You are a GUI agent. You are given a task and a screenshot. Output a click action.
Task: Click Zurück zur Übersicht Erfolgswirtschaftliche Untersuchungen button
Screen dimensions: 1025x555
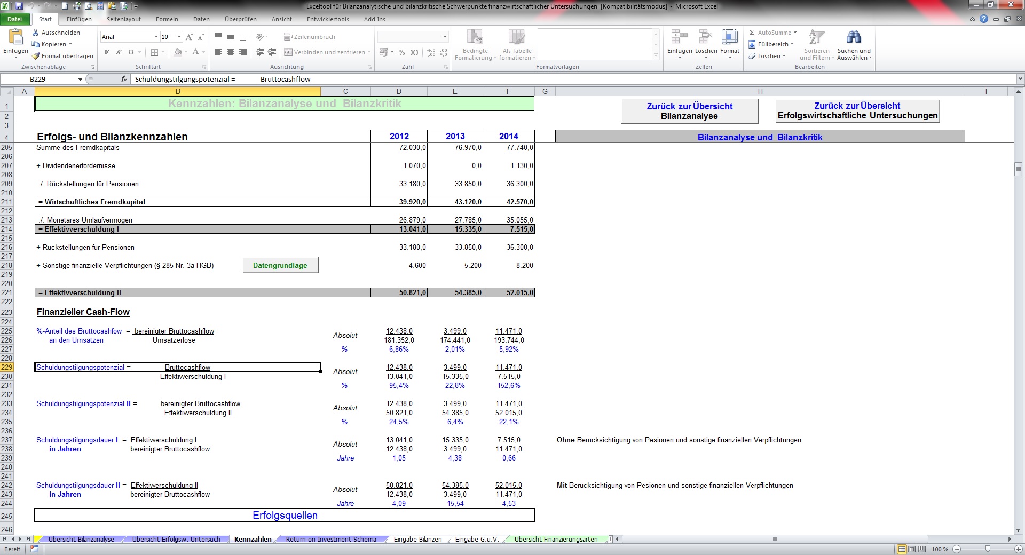857,110
